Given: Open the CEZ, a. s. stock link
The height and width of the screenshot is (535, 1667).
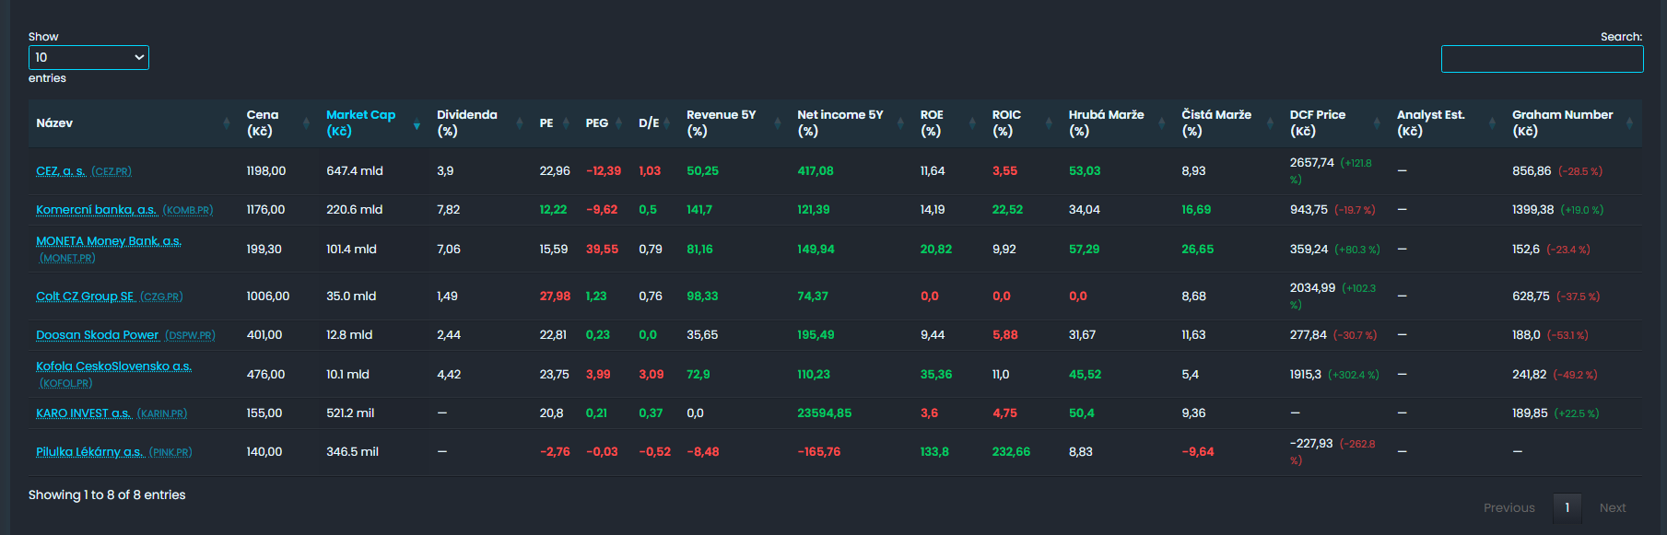Looking at the screenshot, I should 61,171.
